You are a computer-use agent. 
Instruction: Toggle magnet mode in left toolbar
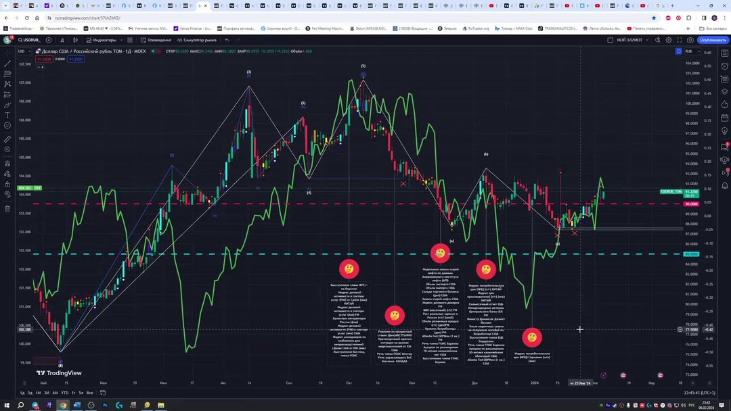pos(7,164)
